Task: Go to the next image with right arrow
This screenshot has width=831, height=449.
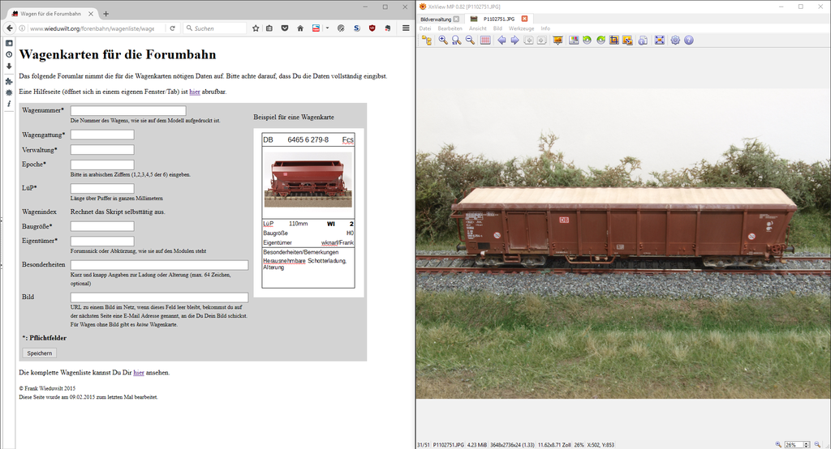Action: point(515,41)
